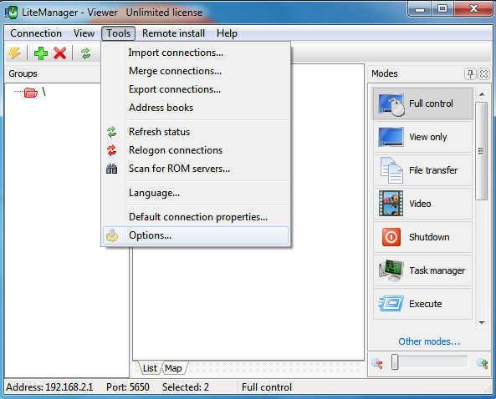Screen dimensions: 496x399
Task: Click the Execute window icon
Action: (x=391, y=303)
